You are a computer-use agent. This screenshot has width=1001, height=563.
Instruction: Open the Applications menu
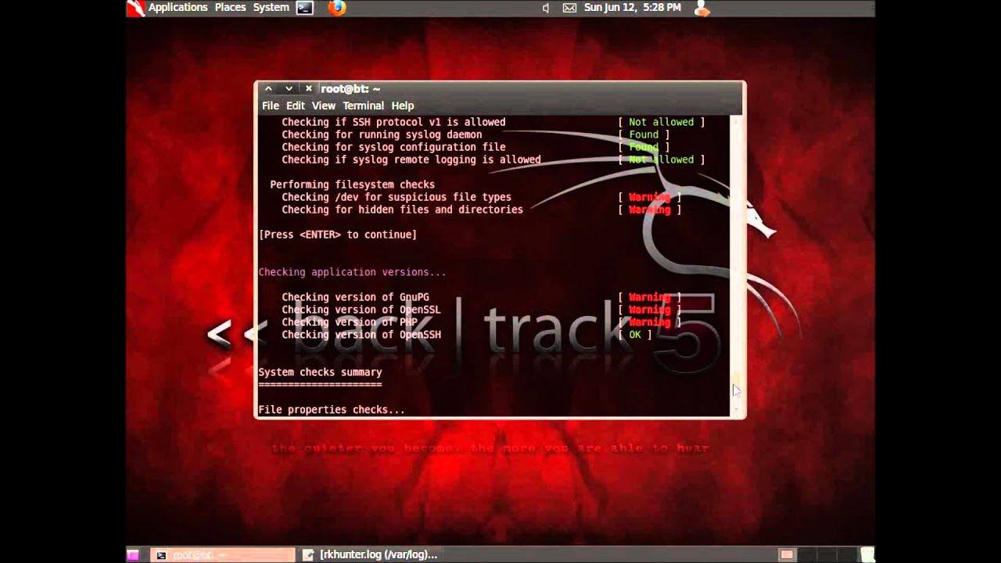coord(178,7)
